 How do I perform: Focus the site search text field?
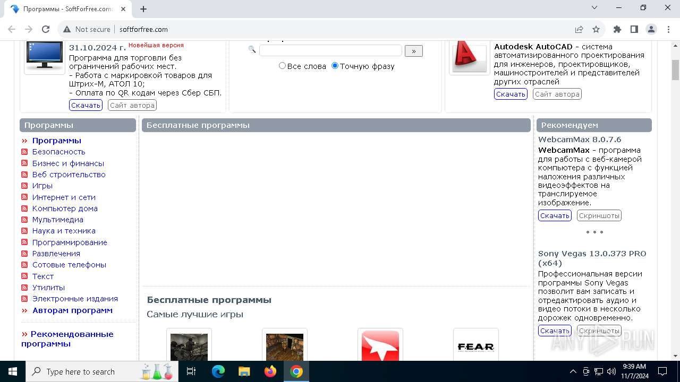click(x=330, y=50)
